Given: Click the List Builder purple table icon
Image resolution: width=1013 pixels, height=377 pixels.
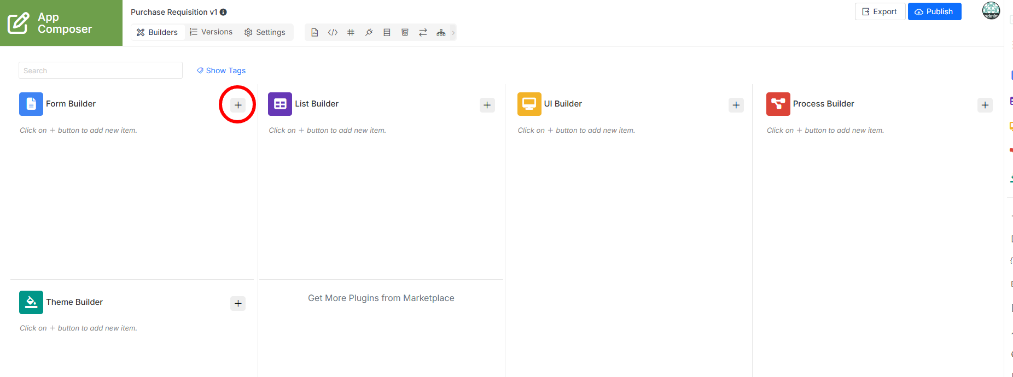Looking at the screenshot, I should pos(280,104).
